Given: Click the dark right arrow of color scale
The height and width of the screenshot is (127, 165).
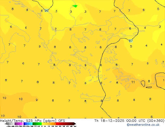Looking at the screenshot, I should [75, 124].
